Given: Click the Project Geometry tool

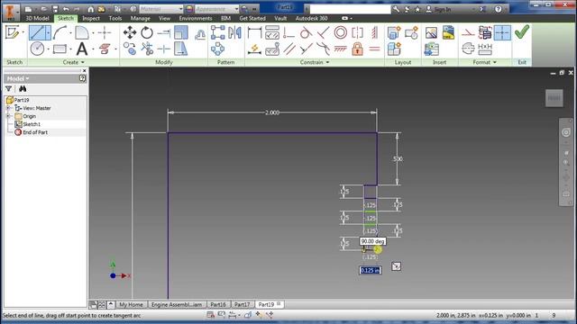Looking at the screenshot, I should pos(105,49).
